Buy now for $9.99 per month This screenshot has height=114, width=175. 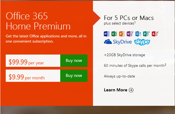pyautogui.click(x=74, y=76)
